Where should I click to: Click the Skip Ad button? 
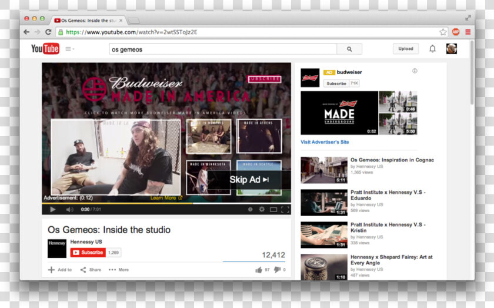(x=249, y=180)
